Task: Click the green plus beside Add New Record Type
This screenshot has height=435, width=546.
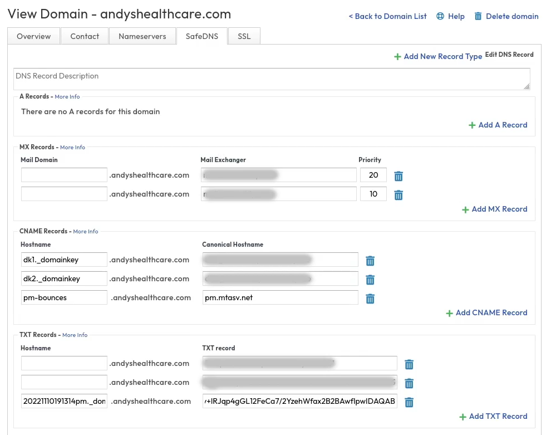Action: point(397,56)
